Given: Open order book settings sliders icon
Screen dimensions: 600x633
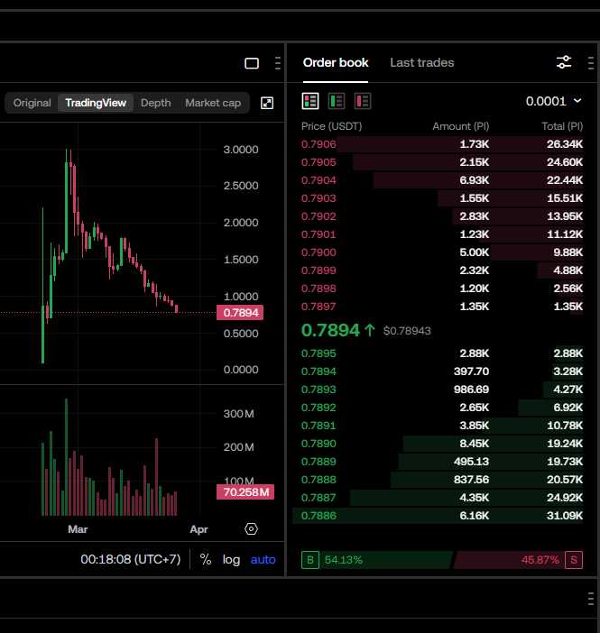Looking at the screenshot, I should click(564, 62).
